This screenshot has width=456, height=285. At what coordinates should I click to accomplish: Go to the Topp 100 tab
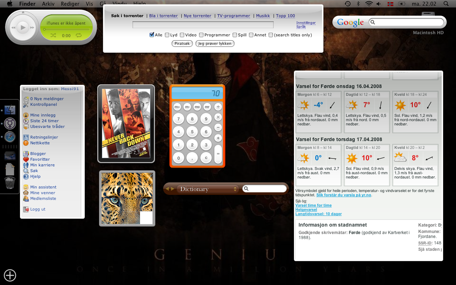coord(286,16)
